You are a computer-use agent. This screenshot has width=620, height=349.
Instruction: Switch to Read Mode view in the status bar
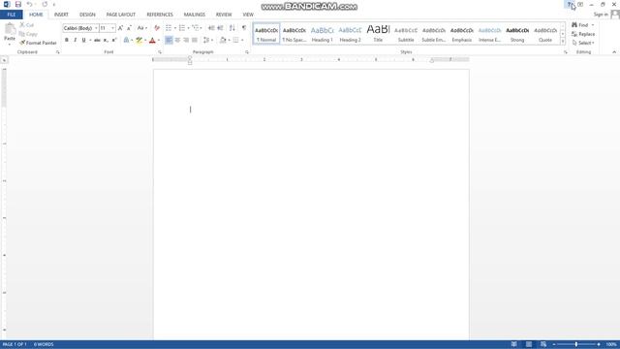coord(513,344)
